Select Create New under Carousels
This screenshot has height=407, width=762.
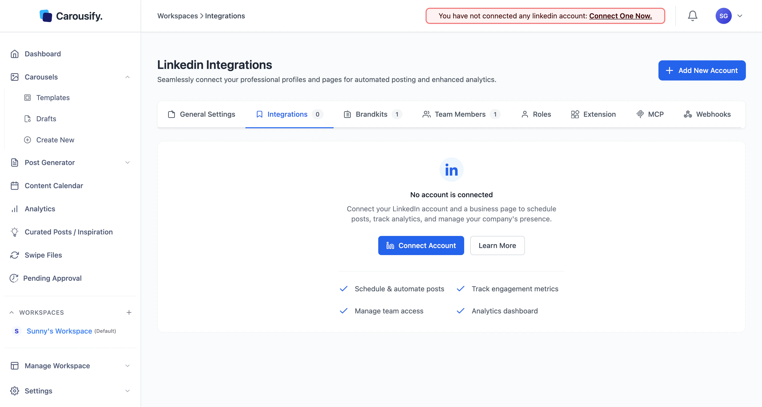(x=55, y=140)
